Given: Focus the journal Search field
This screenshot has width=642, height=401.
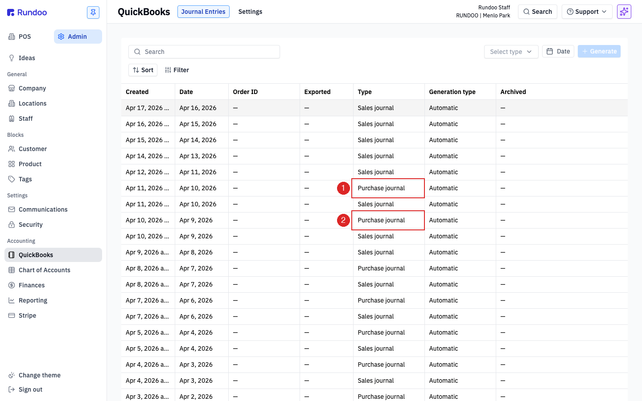Looking at the screenshot, I should [204, 52].
